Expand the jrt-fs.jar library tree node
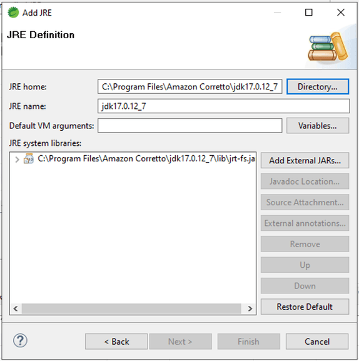 [17, 160]
